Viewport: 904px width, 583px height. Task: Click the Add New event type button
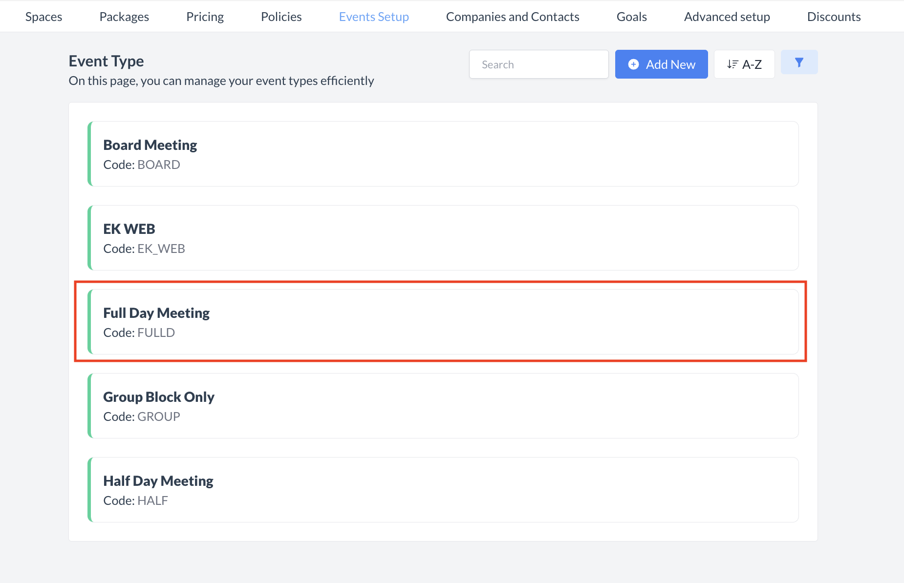tap(661, 64)
